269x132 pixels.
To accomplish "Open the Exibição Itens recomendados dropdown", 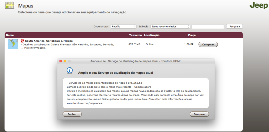I will (170, 27).
